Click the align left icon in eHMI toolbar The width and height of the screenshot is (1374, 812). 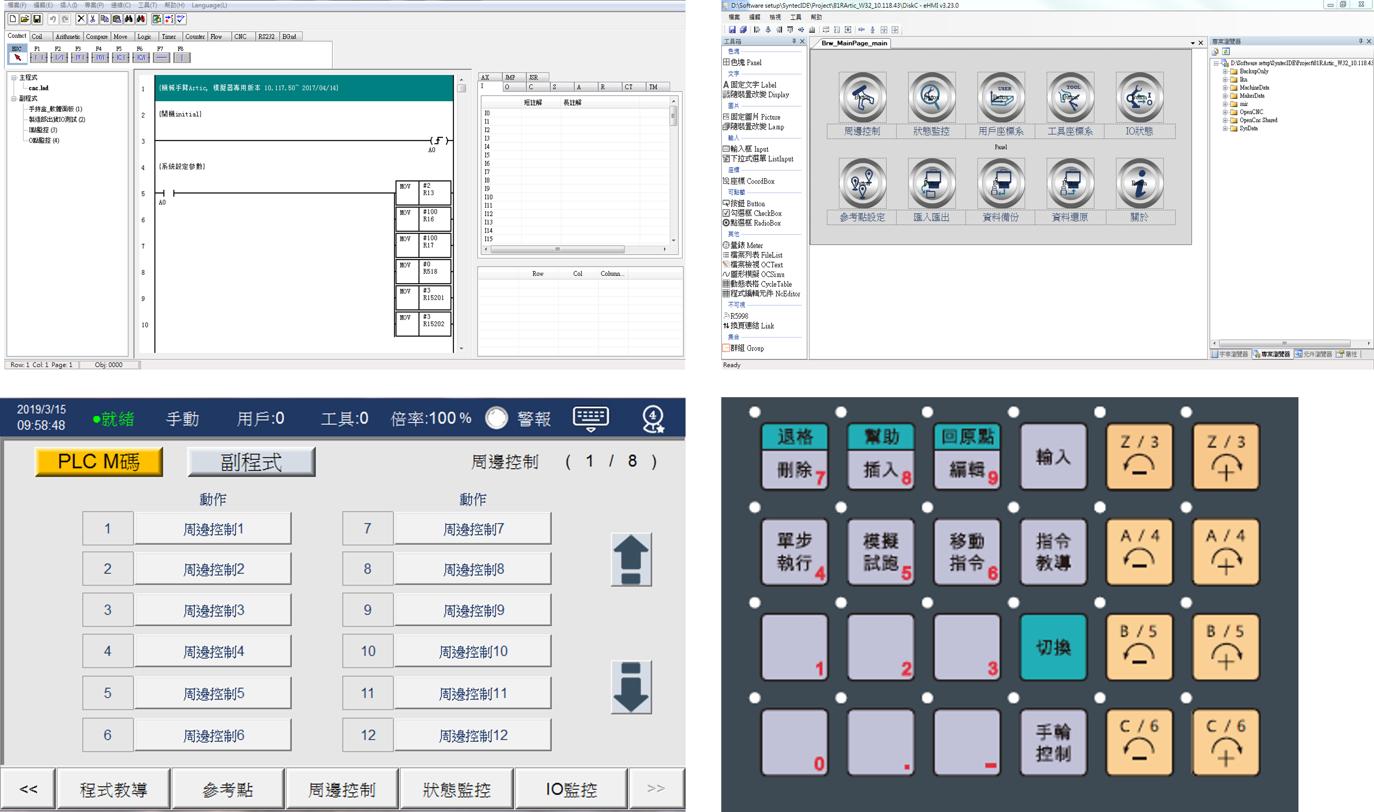point(757,30)
